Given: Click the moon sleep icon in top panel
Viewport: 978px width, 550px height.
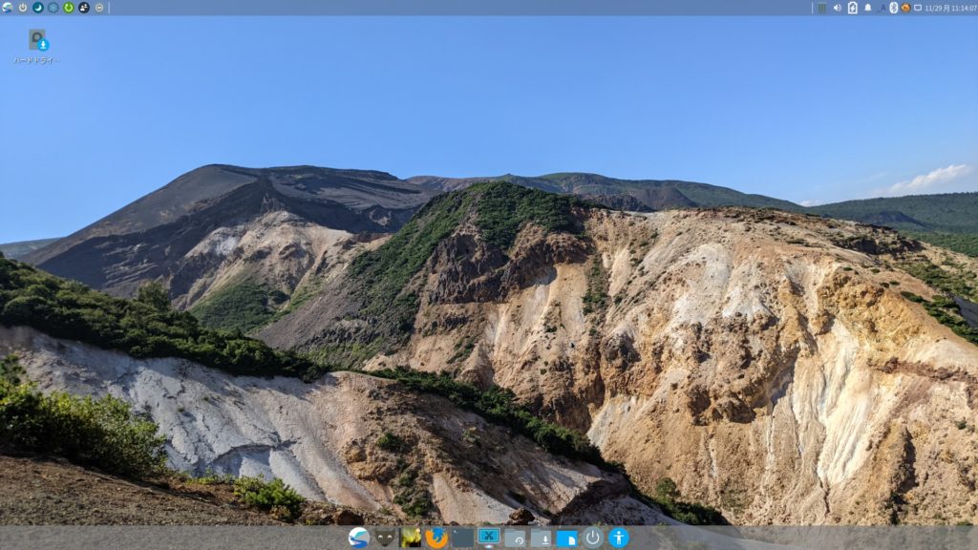Looking at the screenshot, I should pos(38,8).
